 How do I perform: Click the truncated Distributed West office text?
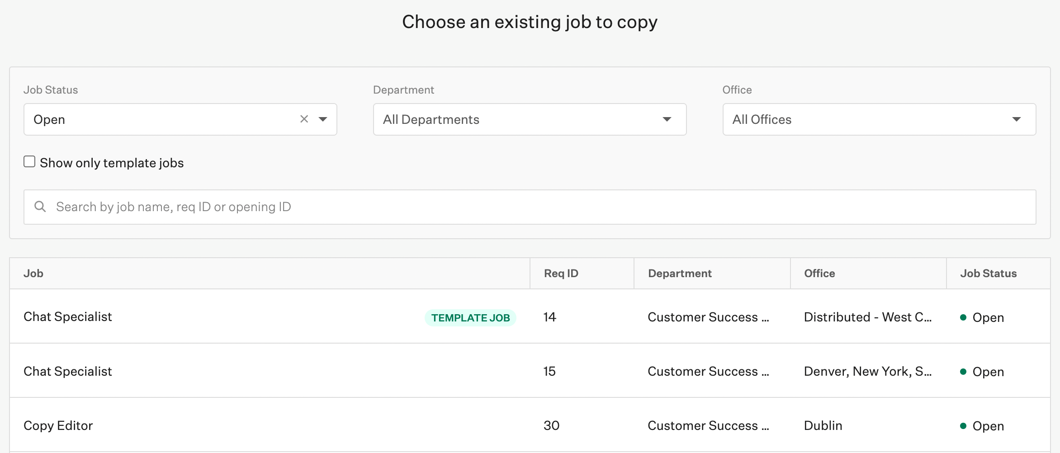(867, 317)
